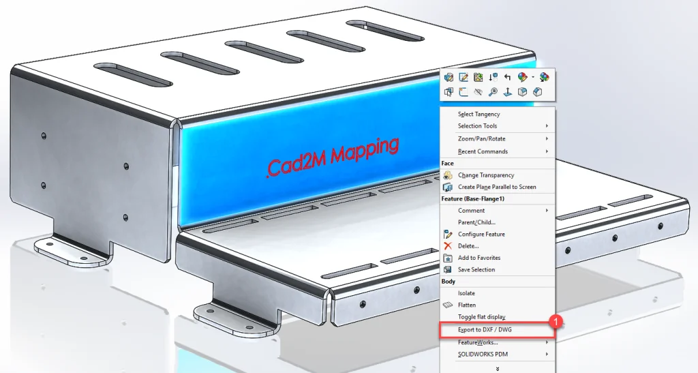This screenshot has height=373, width=698.
Task: Choose Change Transparency in Face section
Action: (485, 175)
